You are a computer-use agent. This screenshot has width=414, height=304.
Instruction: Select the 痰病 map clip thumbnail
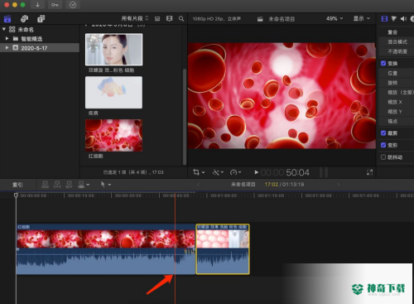tap(114, 92)
